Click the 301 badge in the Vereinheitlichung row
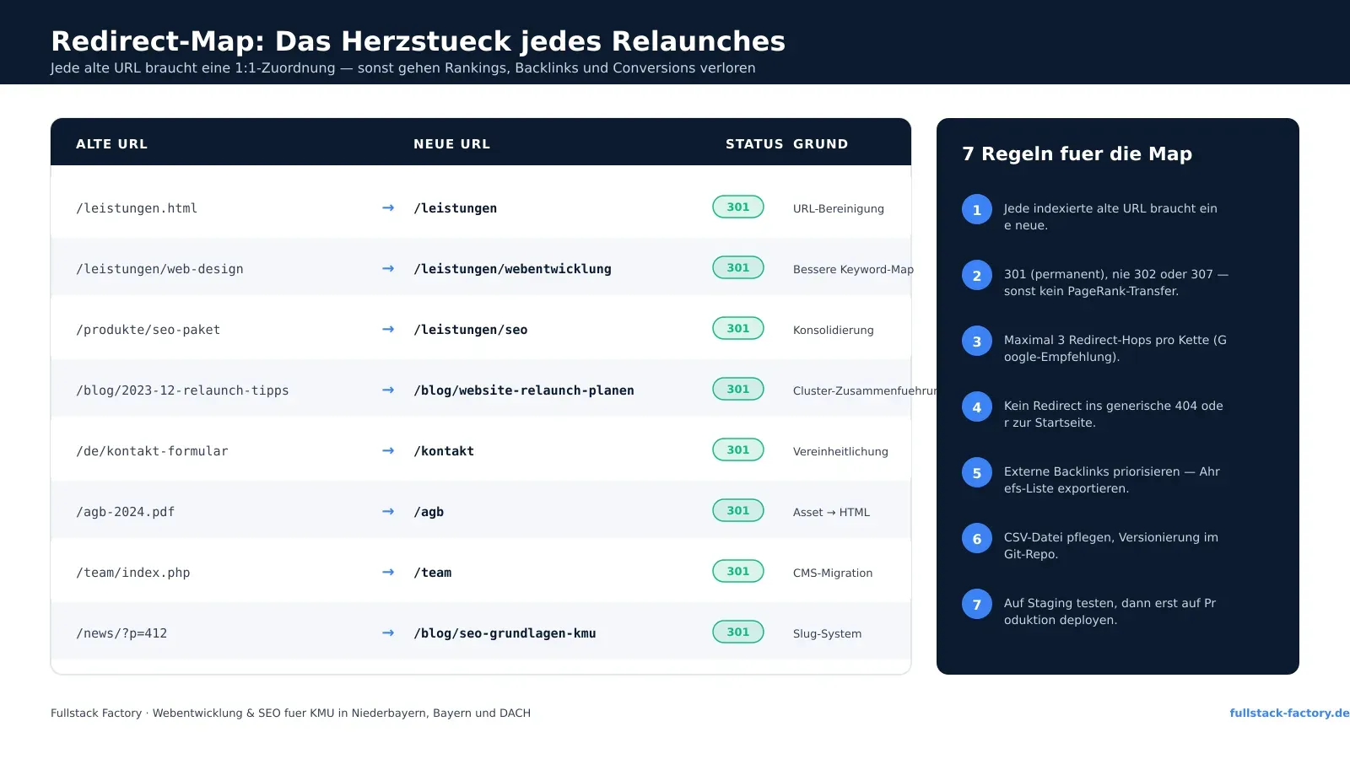1350x759 pixels. 738,449
